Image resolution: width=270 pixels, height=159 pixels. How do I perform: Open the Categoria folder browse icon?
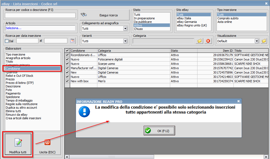[199, 41]
